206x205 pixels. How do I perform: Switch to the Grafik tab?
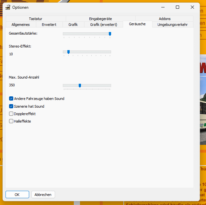click(x=73, y=25)
